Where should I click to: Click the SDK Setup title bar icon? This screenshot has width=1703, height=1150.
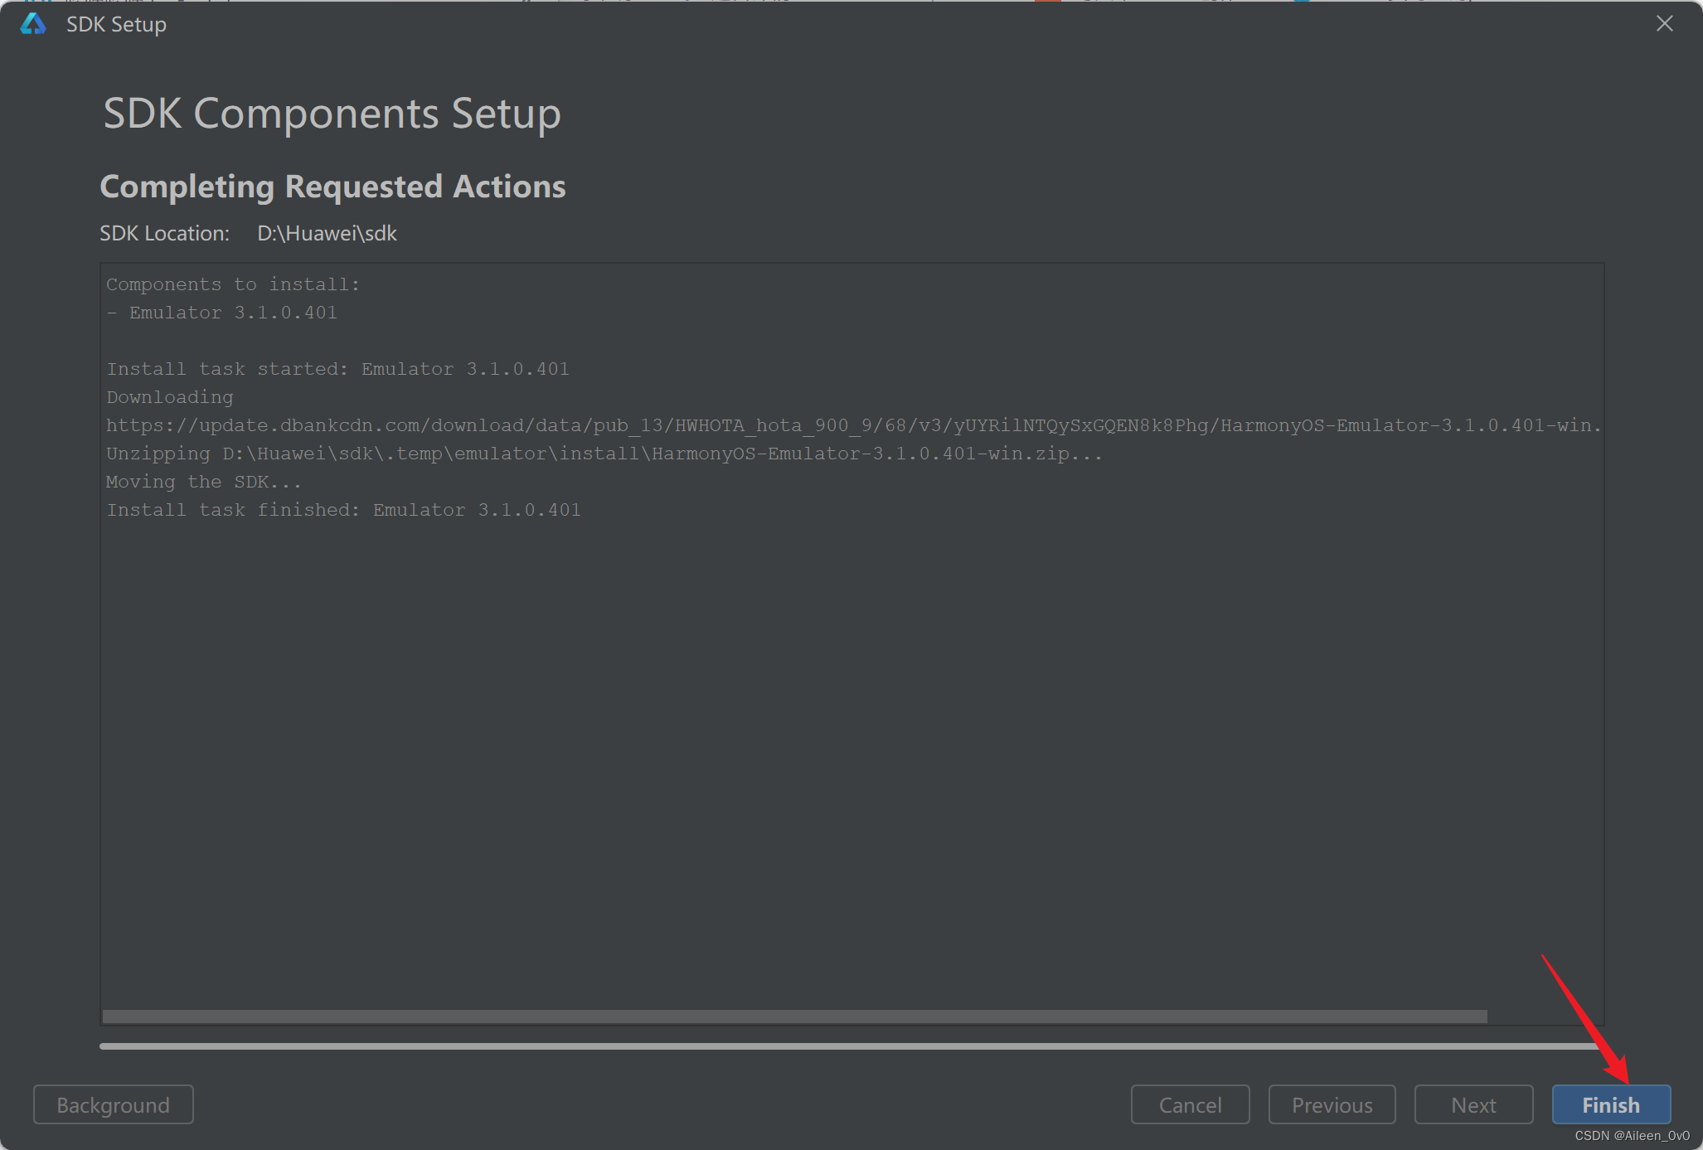pos(32,23)
